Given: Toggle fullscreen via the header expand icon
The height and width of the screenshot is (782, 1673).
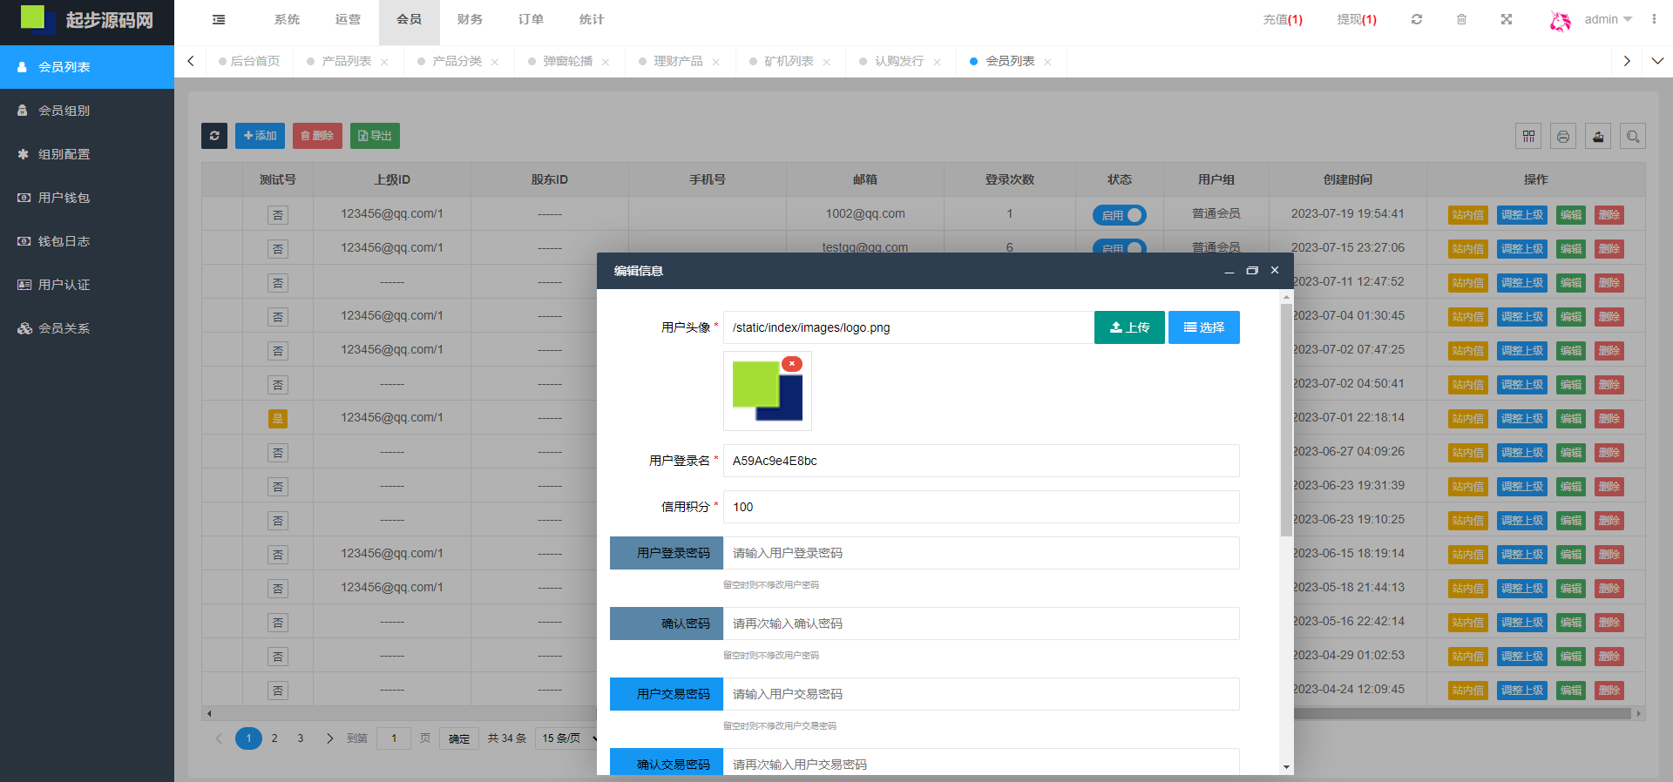Looking at the screenshot, I should pos(1507,19).
